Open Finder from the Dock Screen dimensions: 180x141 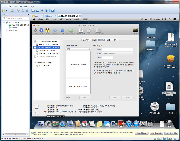pyautogui.click(x=41, y=124)
